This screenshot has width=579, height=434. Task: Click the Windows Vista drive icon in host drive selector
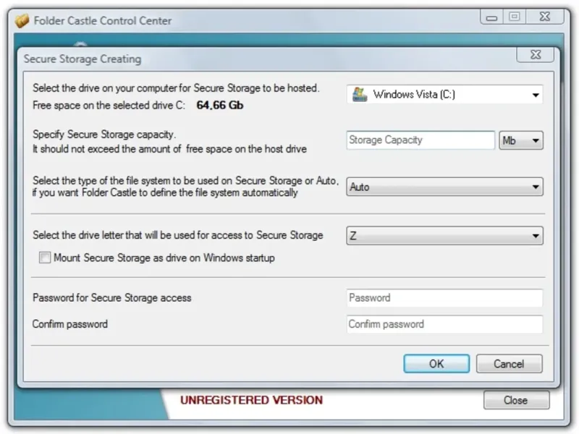pos(360,95)
